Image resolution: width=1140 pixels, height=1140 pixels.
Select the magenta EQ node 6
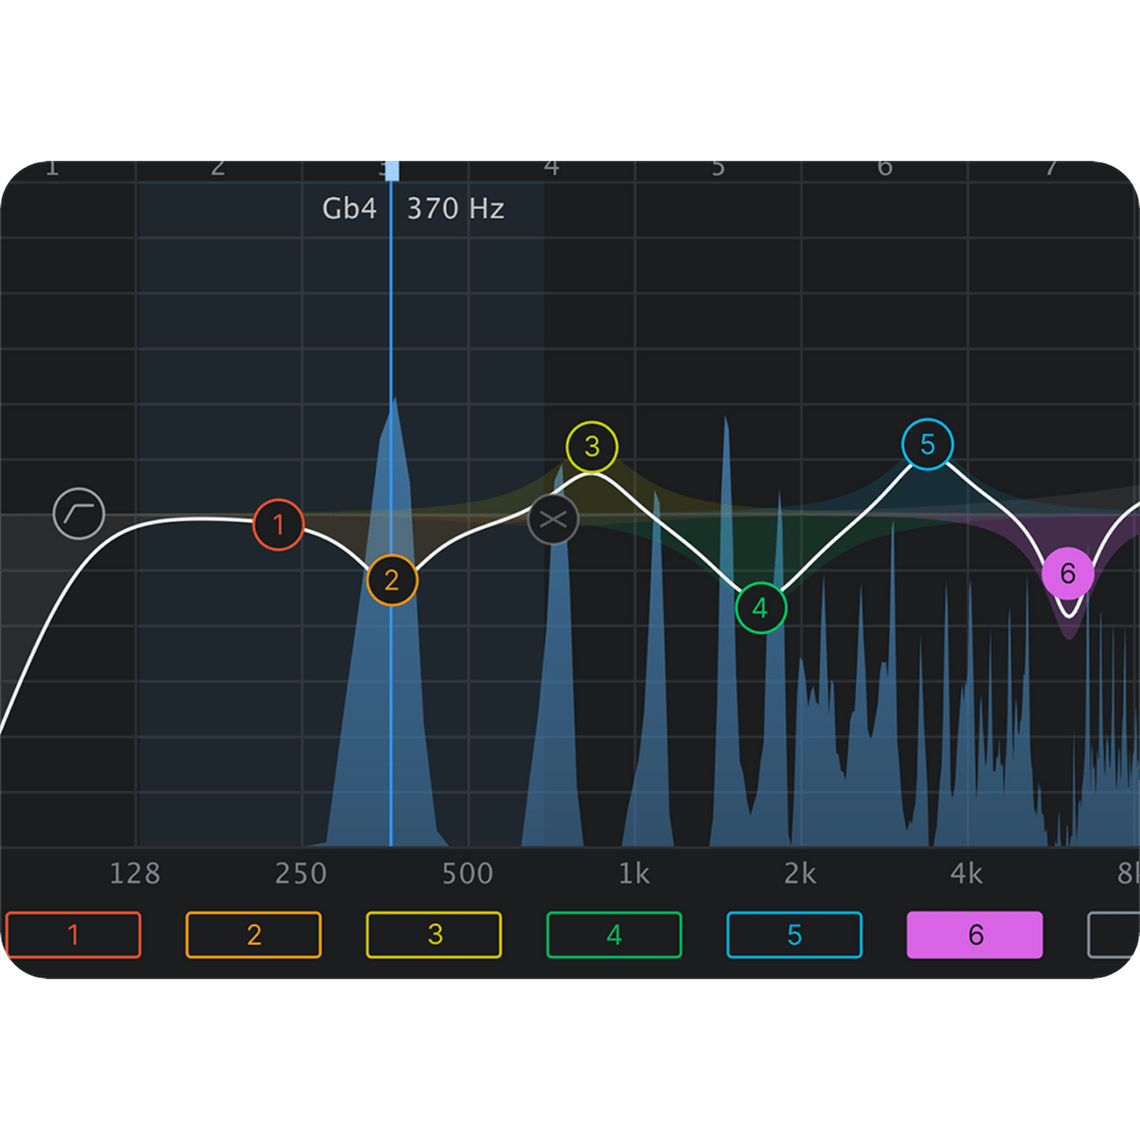point(1068,574)
